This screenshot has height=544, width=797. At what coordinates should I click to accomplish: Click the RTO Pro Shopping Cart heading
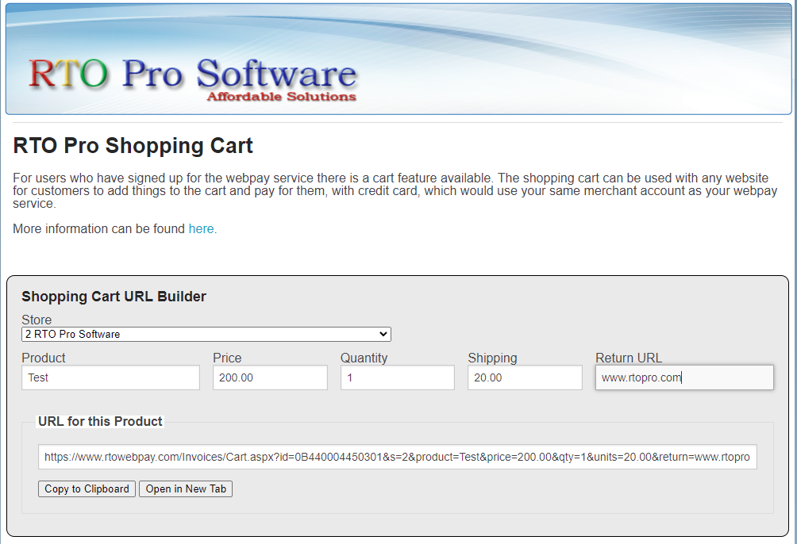[x=132, y=146]
